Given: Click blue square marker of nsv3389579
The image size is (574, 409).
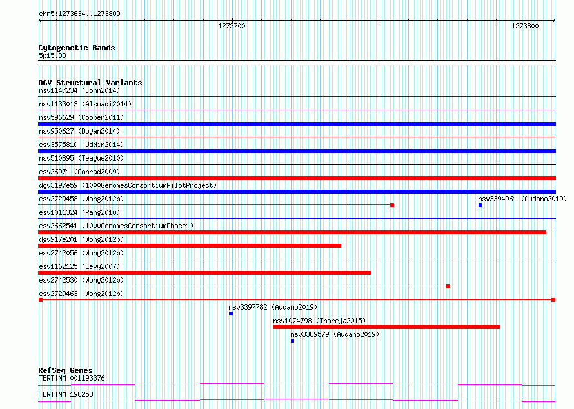Looking at the screenshot, I should pos(293,341).
